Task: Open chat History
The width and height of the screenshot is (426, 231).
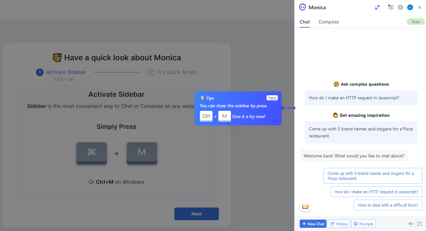Action: tap(339, 224)
